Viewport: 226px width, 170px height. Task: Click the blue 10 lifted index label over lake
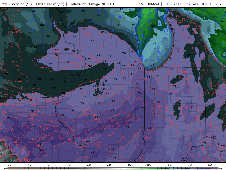click(149, 37)
